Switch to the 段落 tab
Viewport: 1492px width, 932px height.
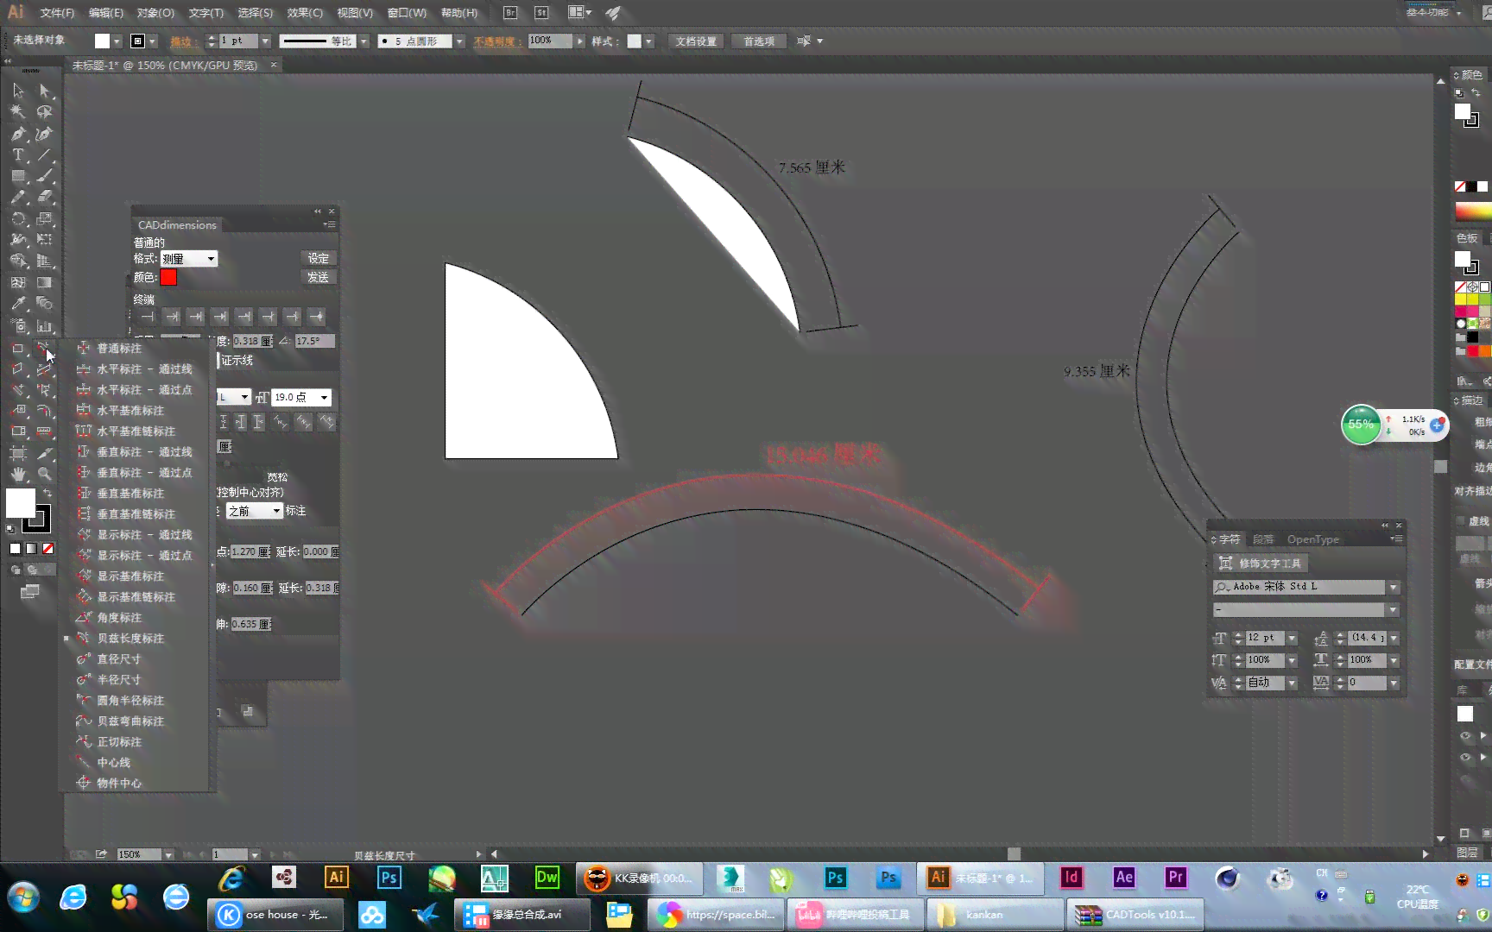pos(1263,539)
